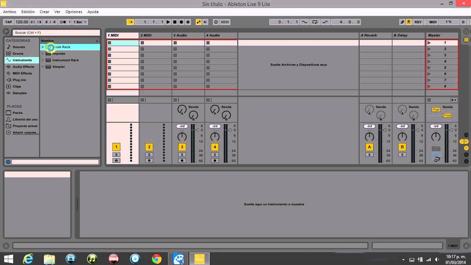Image resolution: width=471 pixels, height=265 pixels.
Task: Open the Archivo menu
Action: point(10,12)
